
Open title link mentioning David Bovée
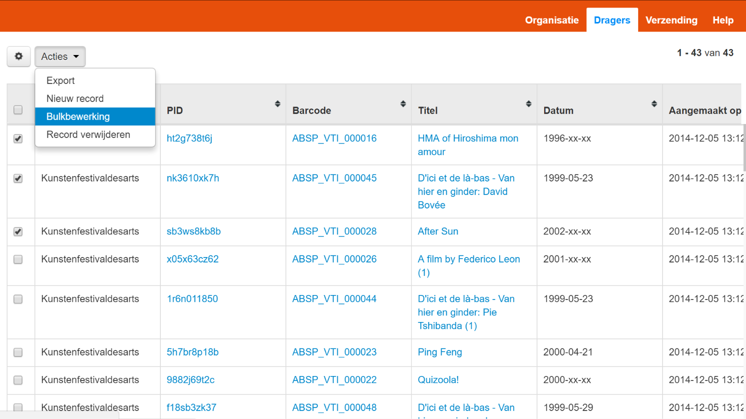(x=466, y=191)
